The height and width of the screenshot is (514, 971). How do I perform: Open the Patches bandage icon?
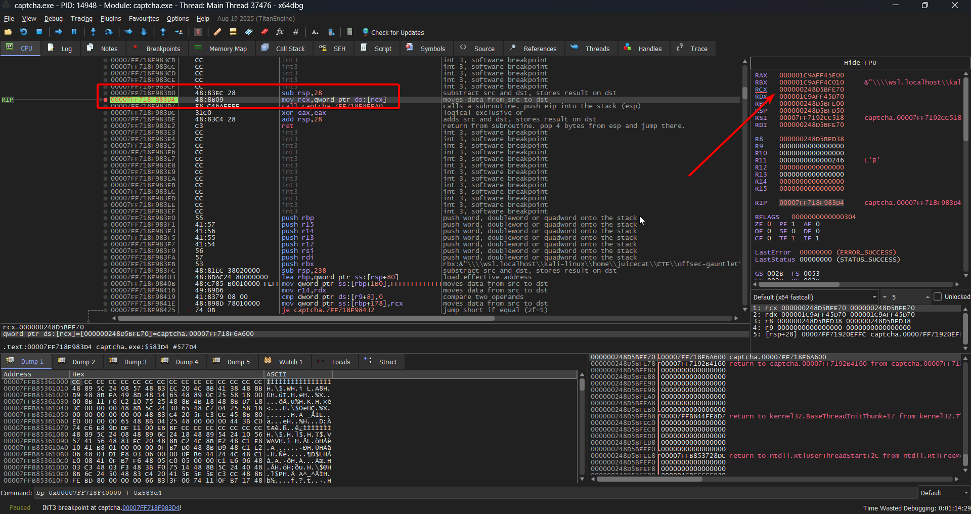[x=217, y=32]
